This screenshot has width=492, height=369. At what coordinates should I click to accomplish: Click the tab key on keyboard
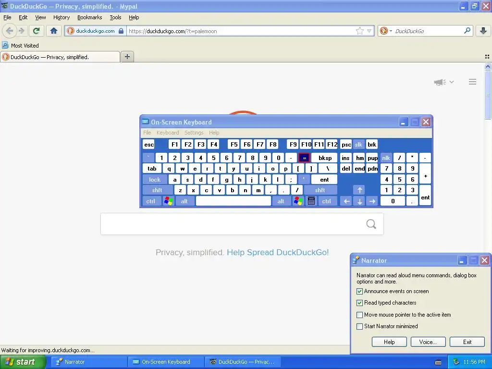click(152, 169)
